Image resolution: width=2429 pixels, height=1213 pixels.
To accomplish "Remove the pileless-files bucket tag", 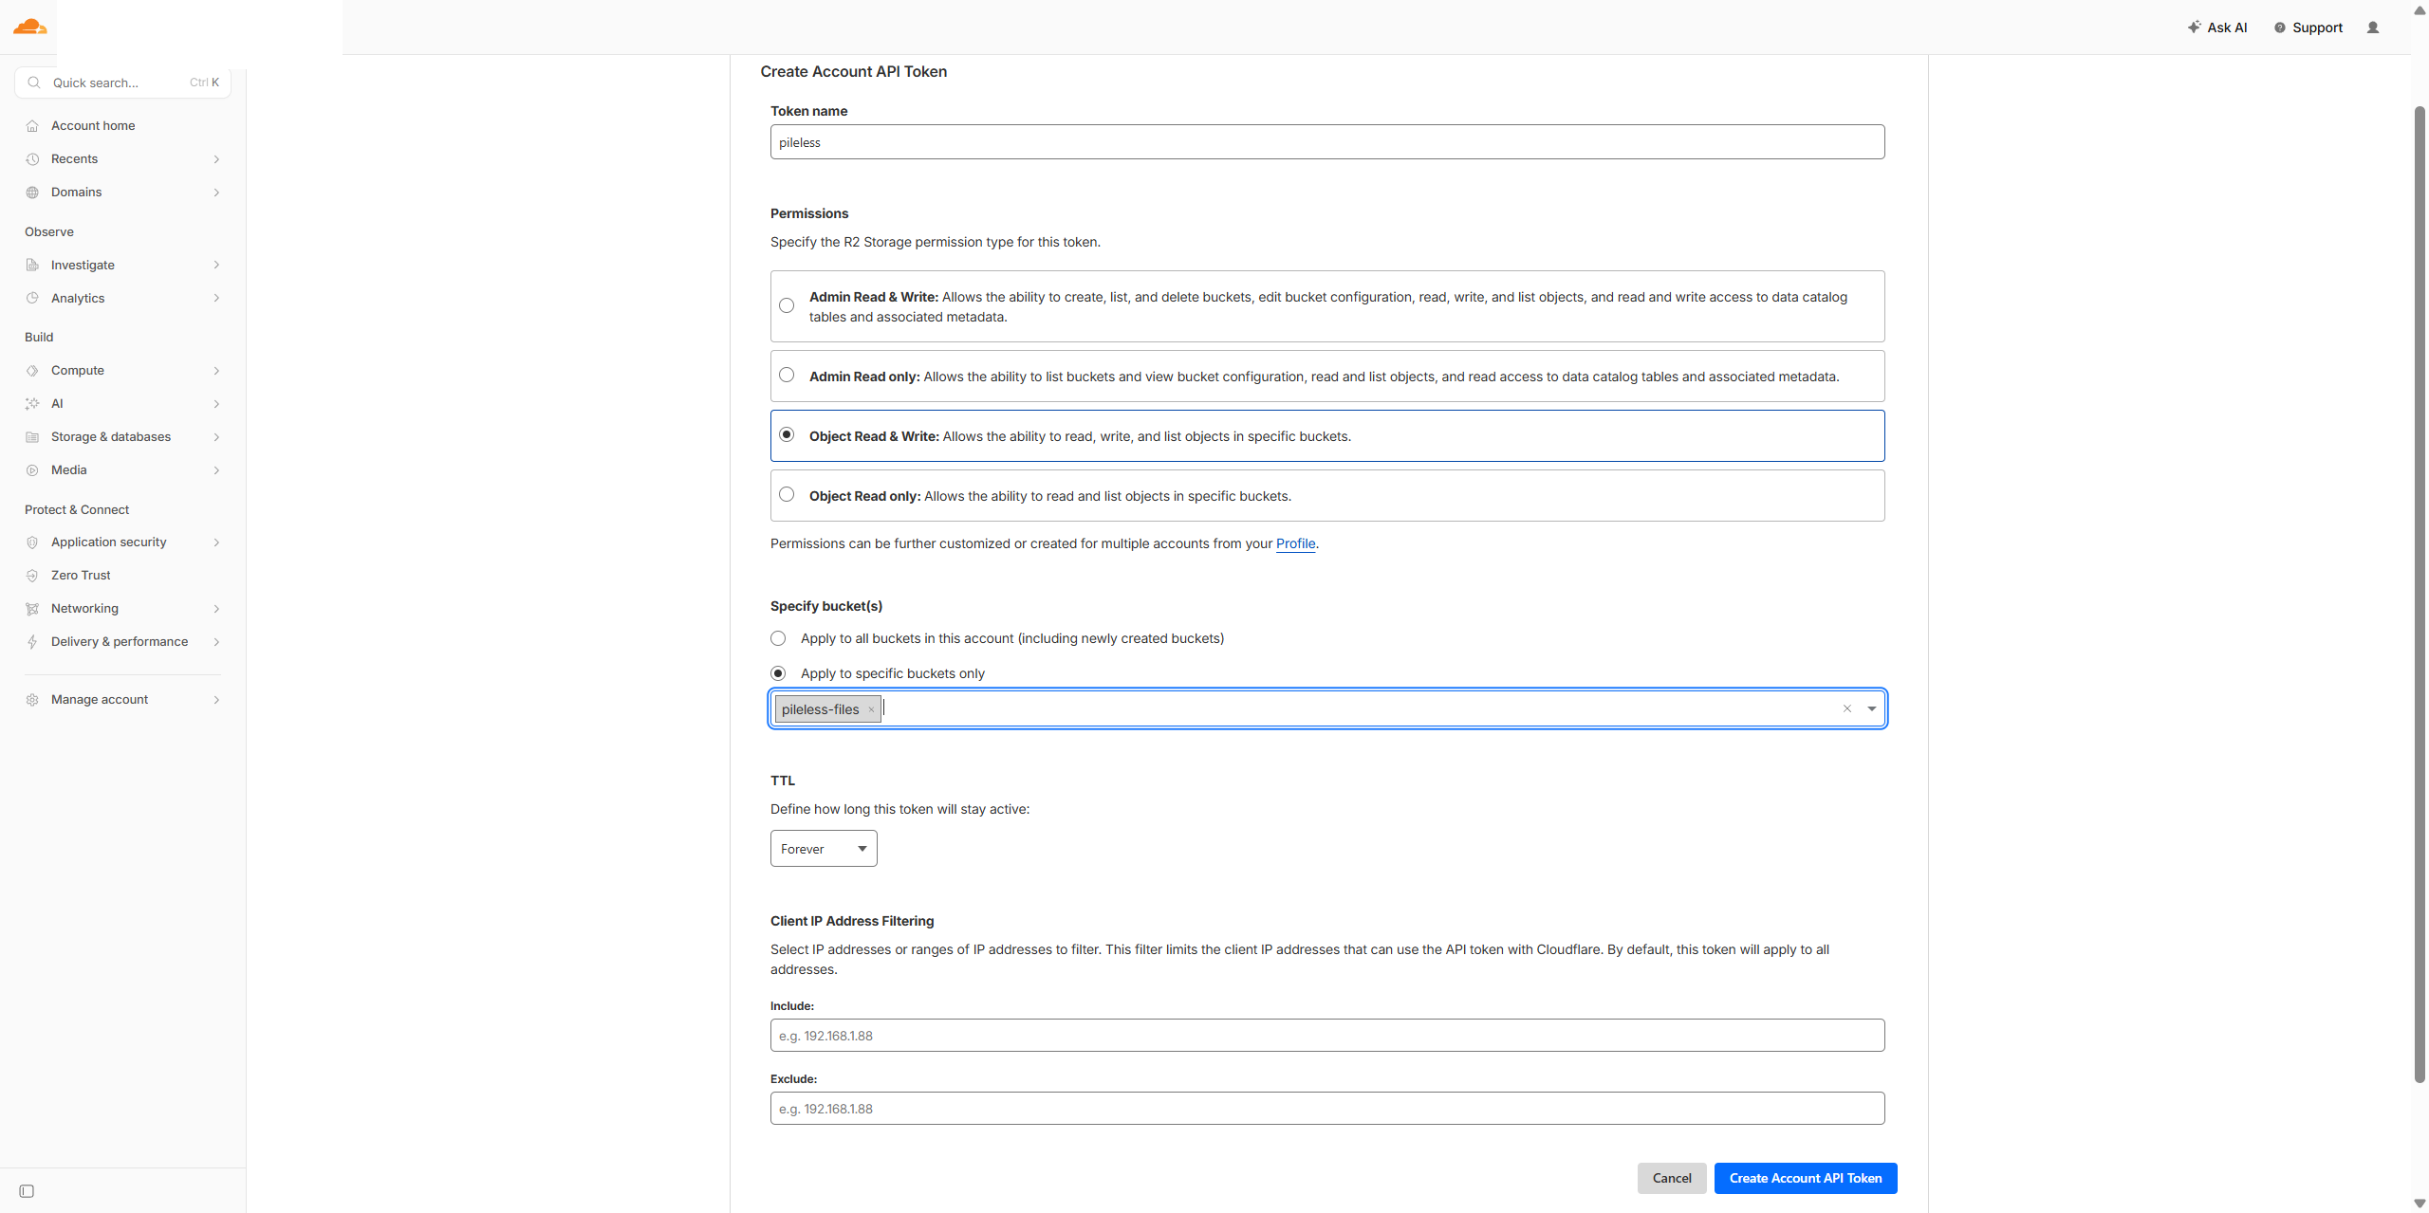I will click(871, 709).
